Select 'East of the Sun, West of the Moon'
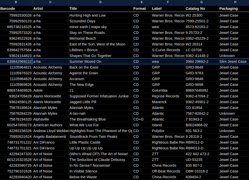The image size is (249, 180). 100,44
